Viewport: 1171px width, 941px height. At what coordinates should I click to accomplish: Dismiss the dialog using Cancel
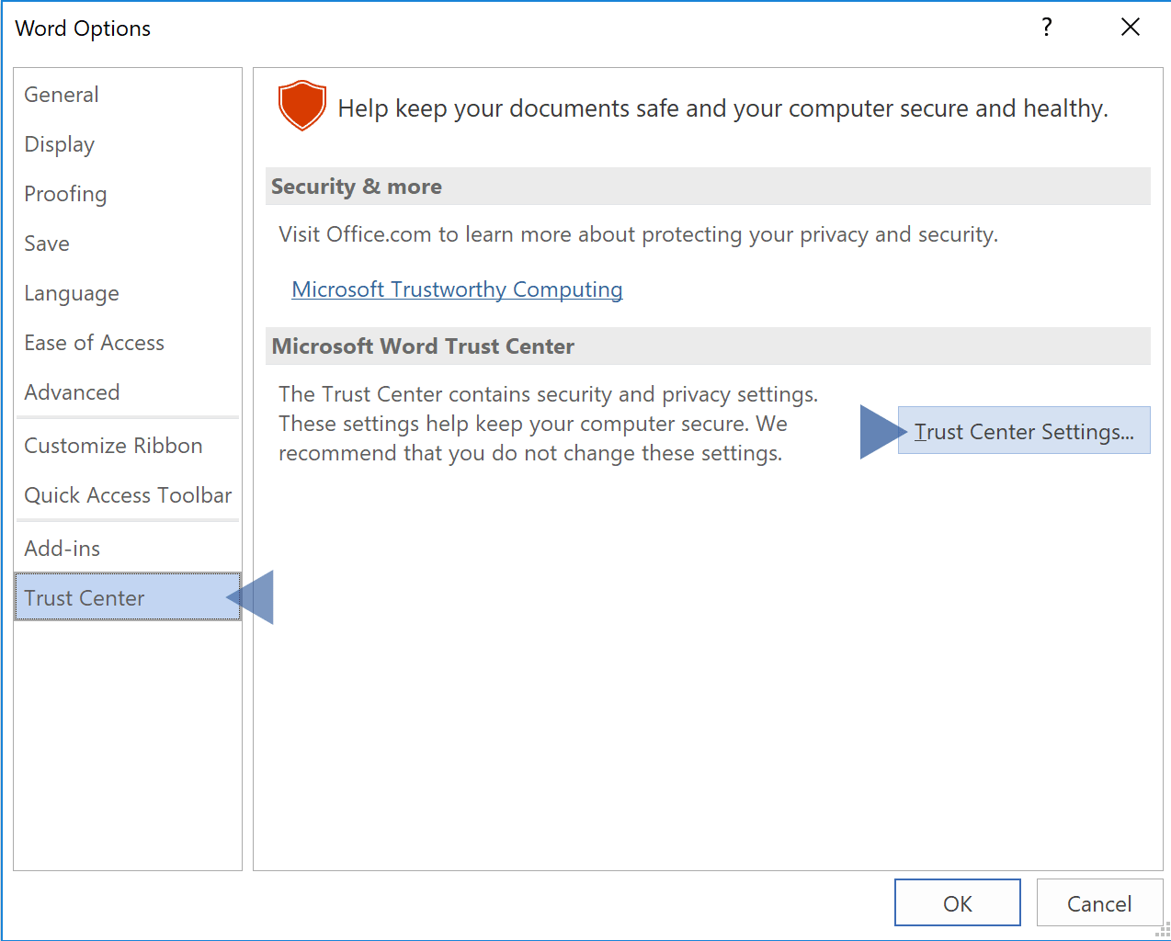tap(1098, 903)
